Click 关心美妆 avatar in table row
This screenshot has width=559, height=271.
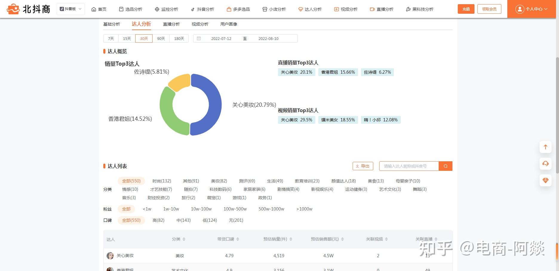point(110,256)
